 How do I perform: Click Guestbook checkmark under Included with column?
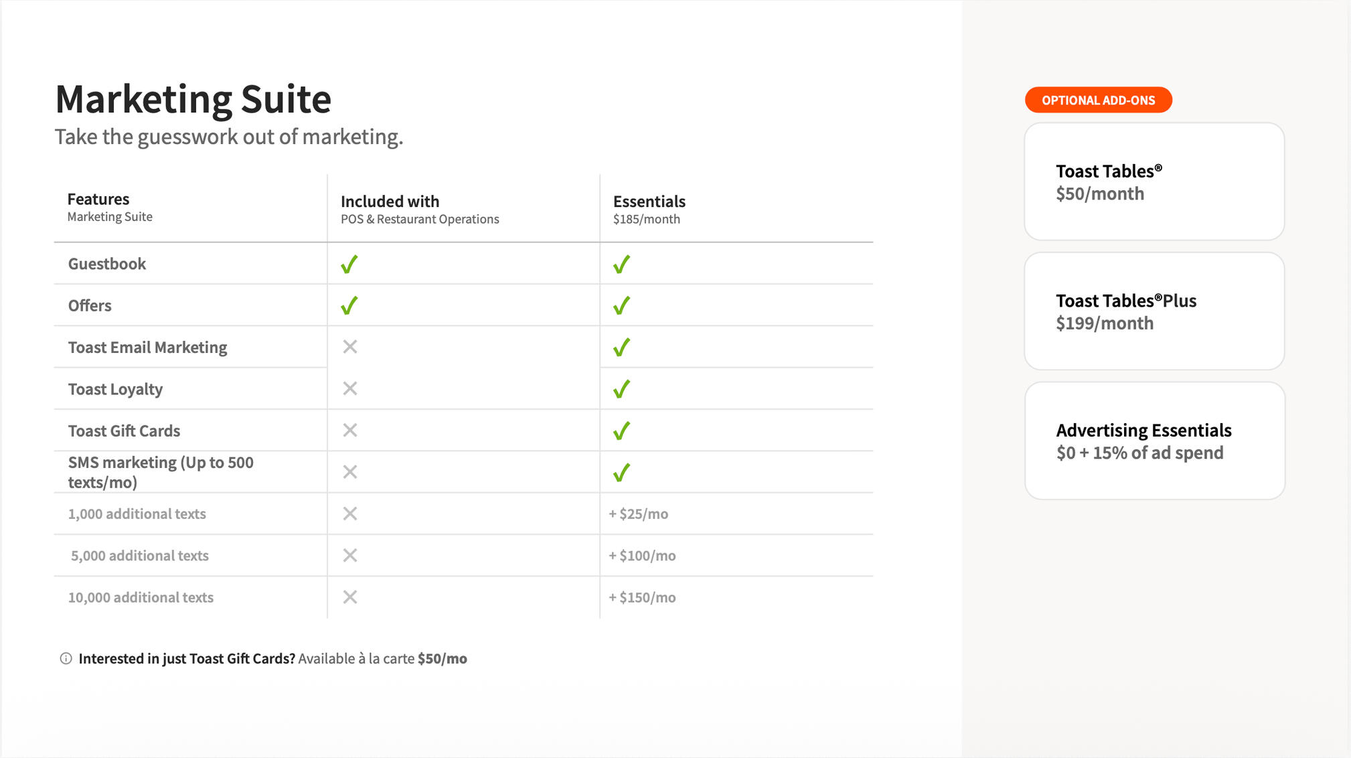(x=349, y=264)
